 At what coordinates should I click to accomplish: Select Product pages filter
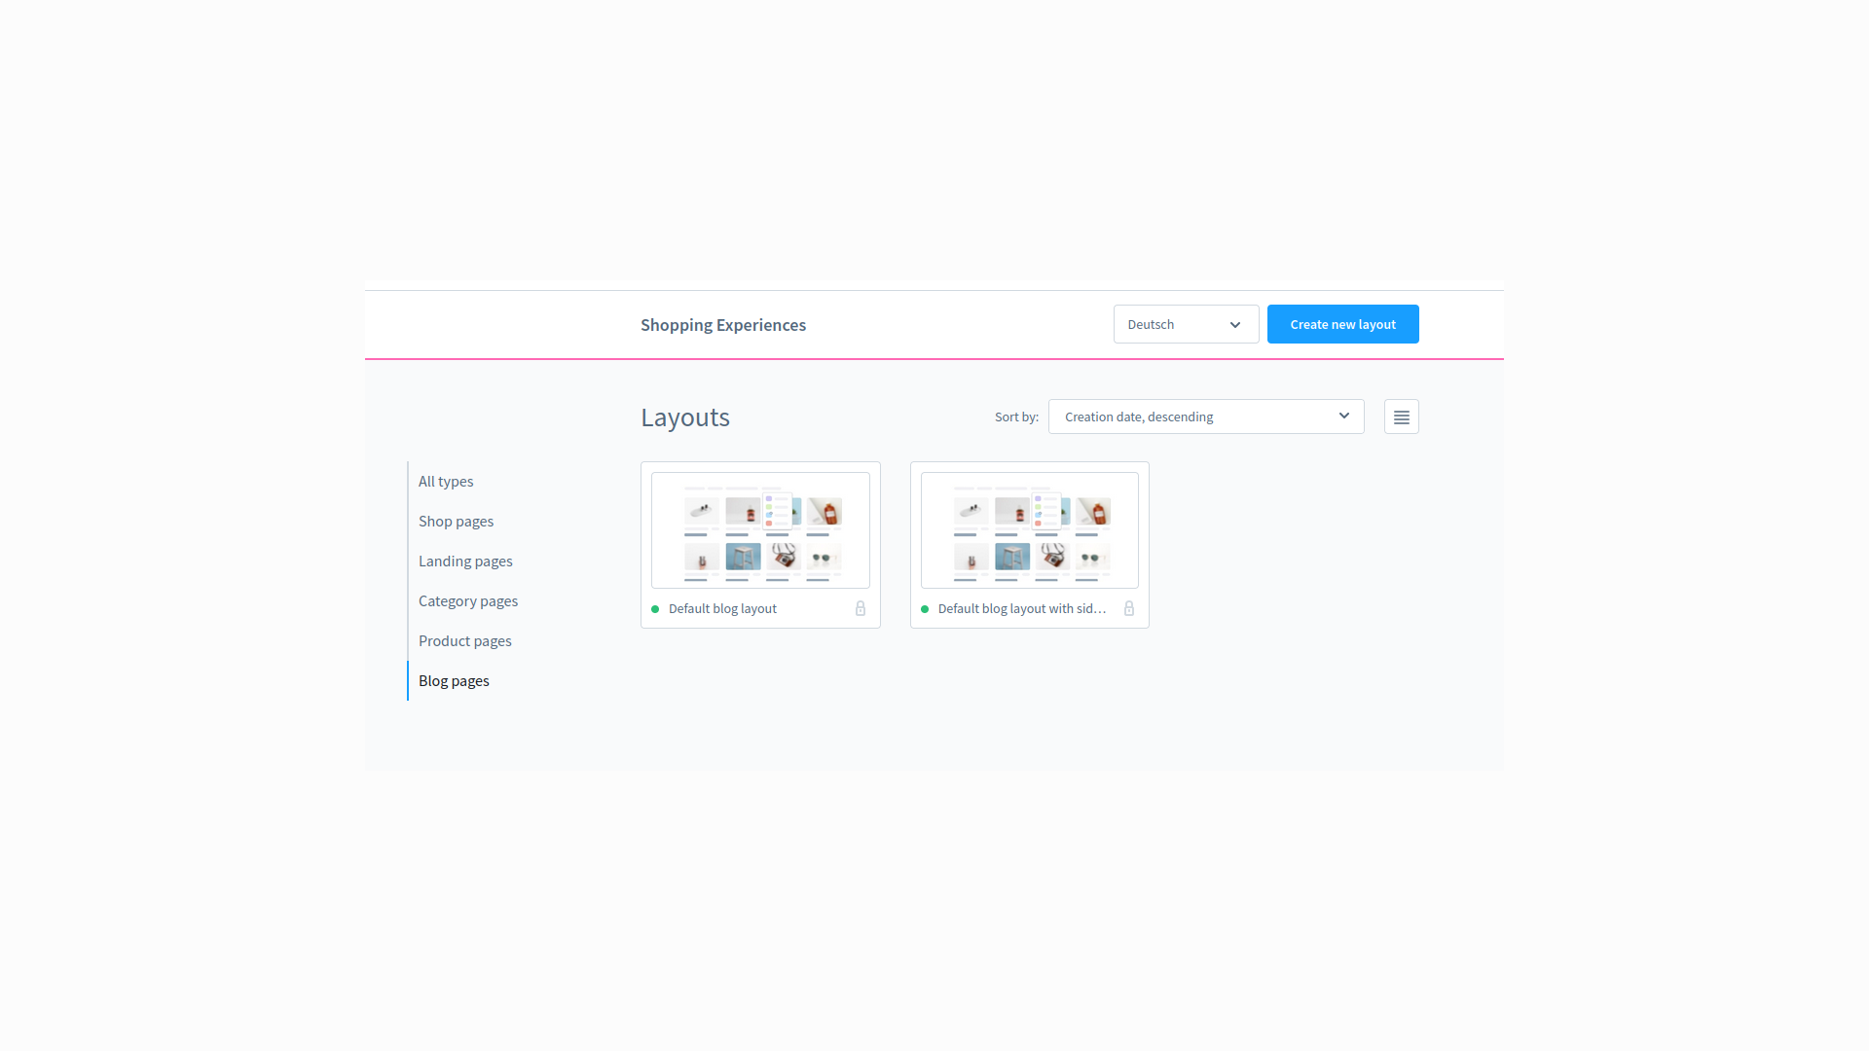point(465,640)
